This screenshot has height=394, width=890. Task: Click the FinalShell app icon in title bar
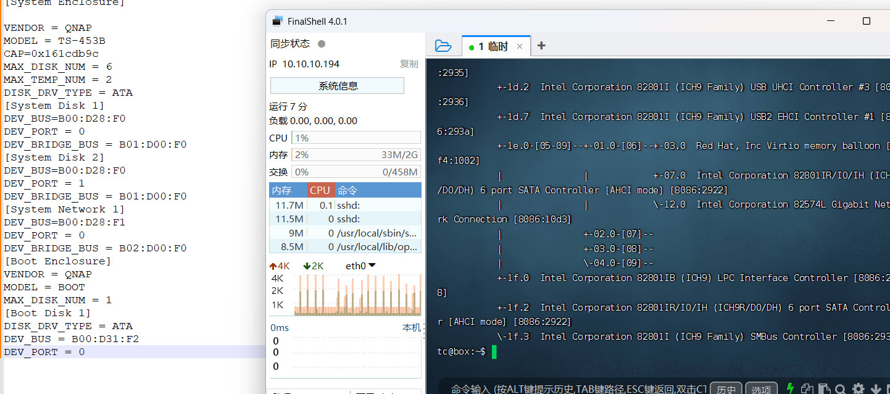pos(277,21)
